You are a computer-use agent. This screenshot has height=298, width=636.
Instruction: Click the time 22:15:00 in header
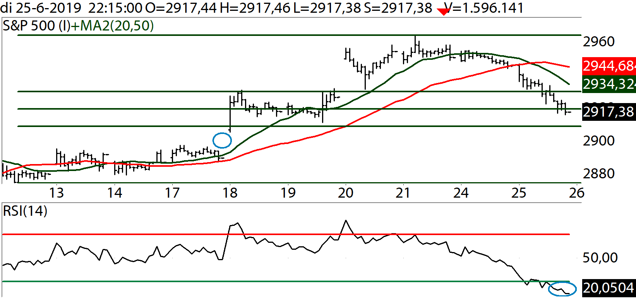[115, 8]
